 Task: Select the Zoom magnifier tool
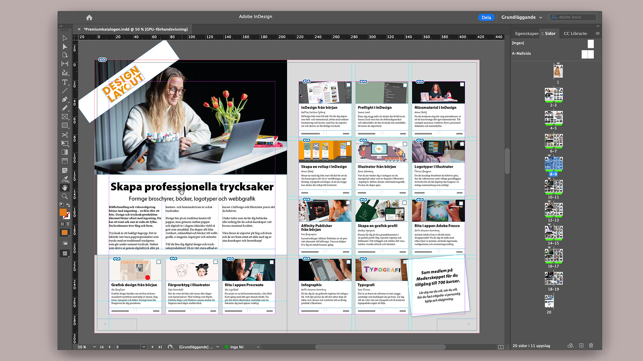(65, 196)
